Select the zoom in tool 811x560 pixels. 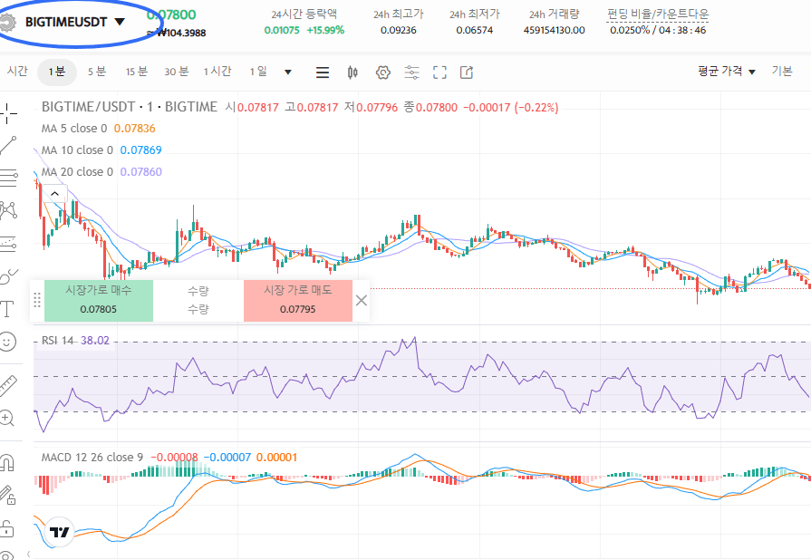pyautogui.click(x=7, y=418)
